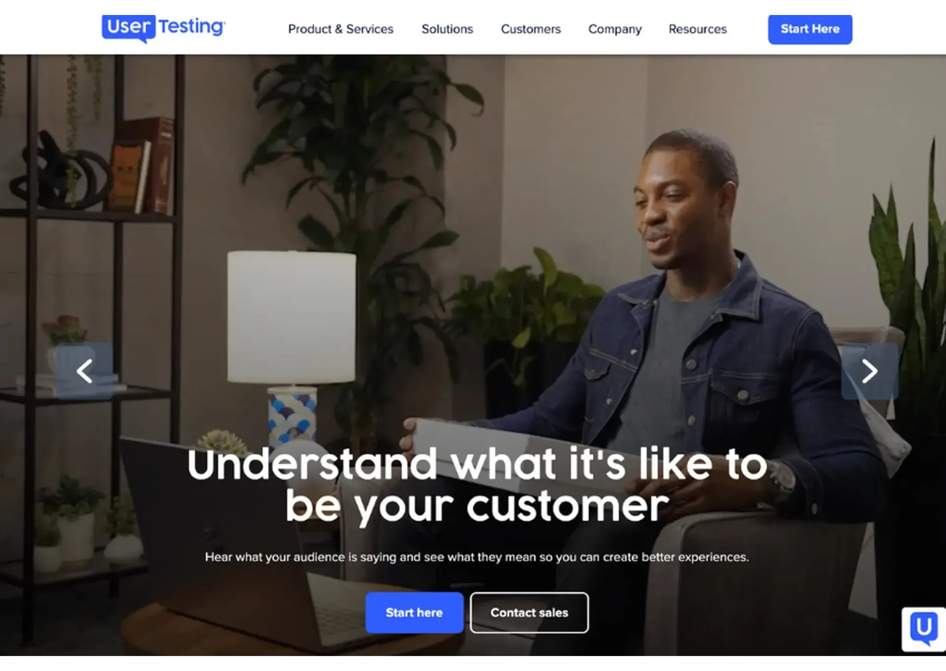Select Customers in the top navigation
946x671 pixels.
click(x=531, y=29)
